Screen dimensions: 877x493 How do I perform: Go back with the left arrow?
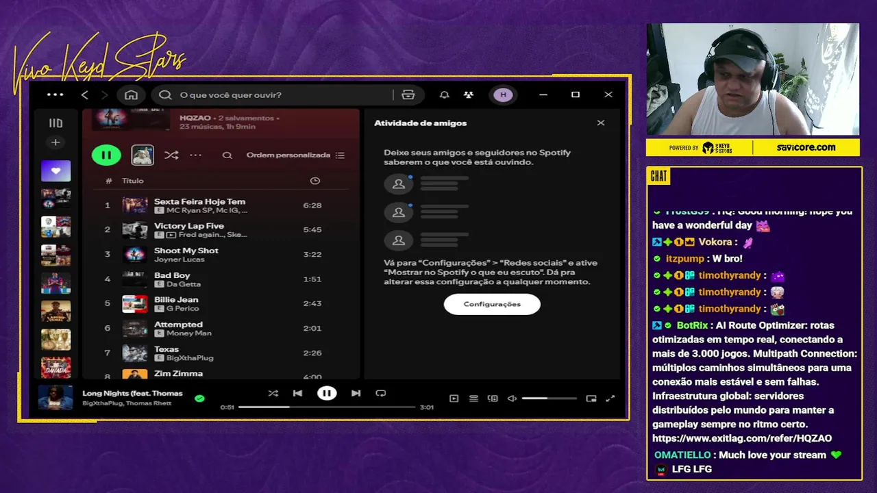(85, 94)
